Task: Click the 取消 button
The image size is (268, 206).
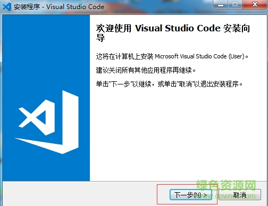Action: [x=240, y=195]
